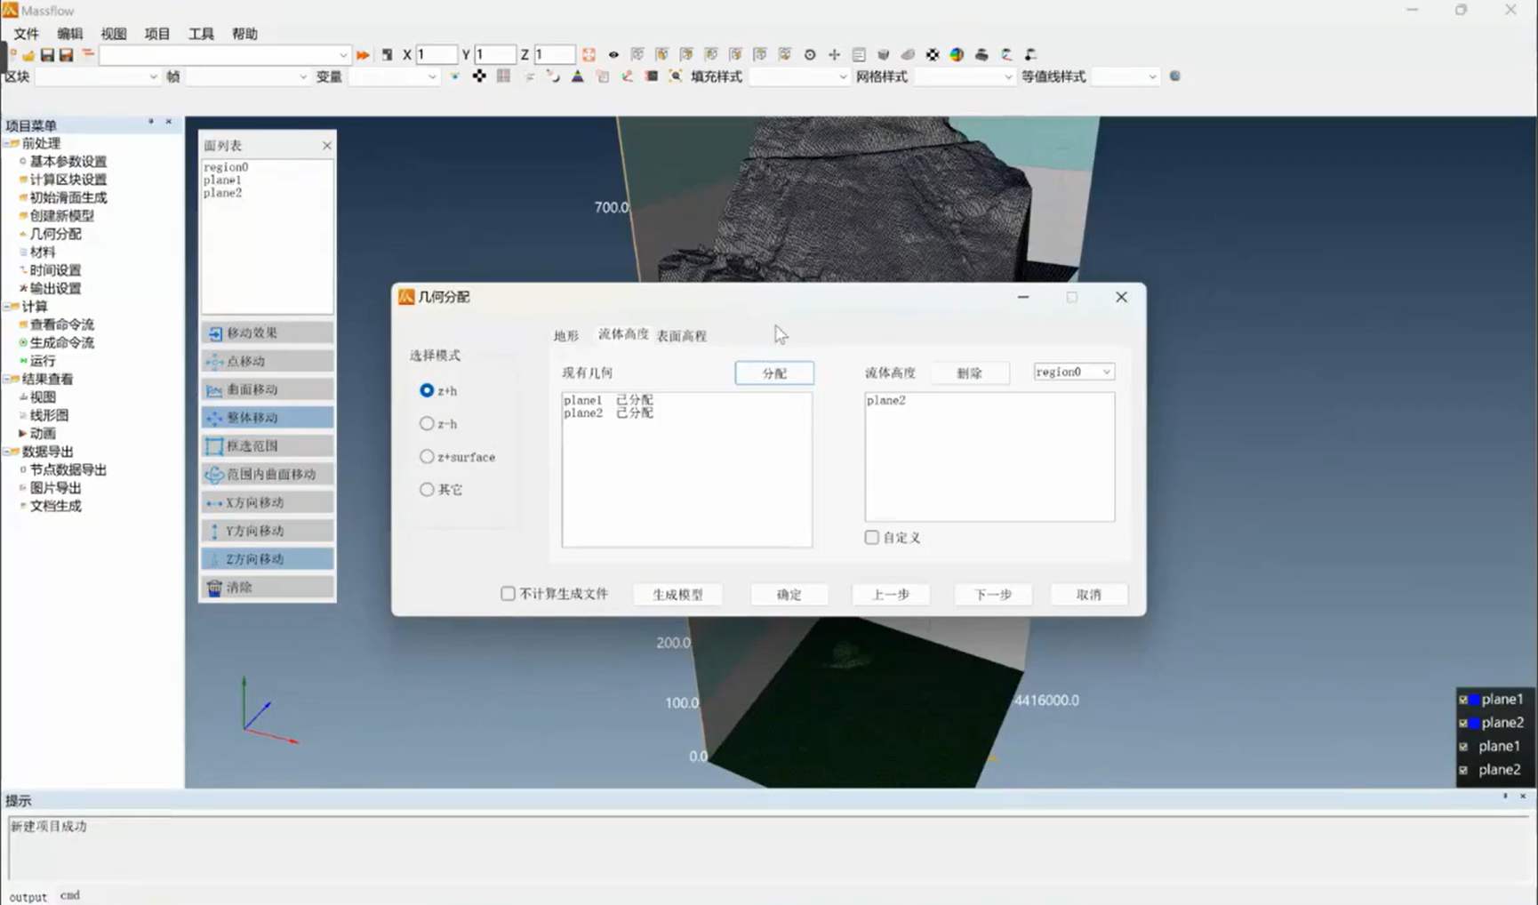1538x905 pixels.
Task: Open the 帮助 menu
Action: click(x=244, y=34)
